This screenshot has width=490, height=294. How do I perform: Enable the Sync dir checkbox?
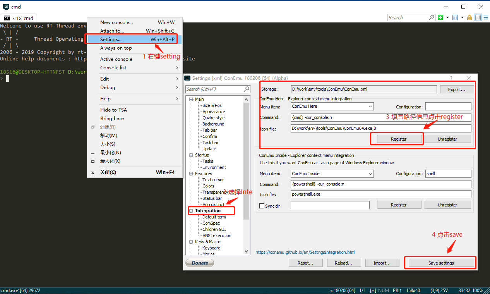[x=262, y=206]
